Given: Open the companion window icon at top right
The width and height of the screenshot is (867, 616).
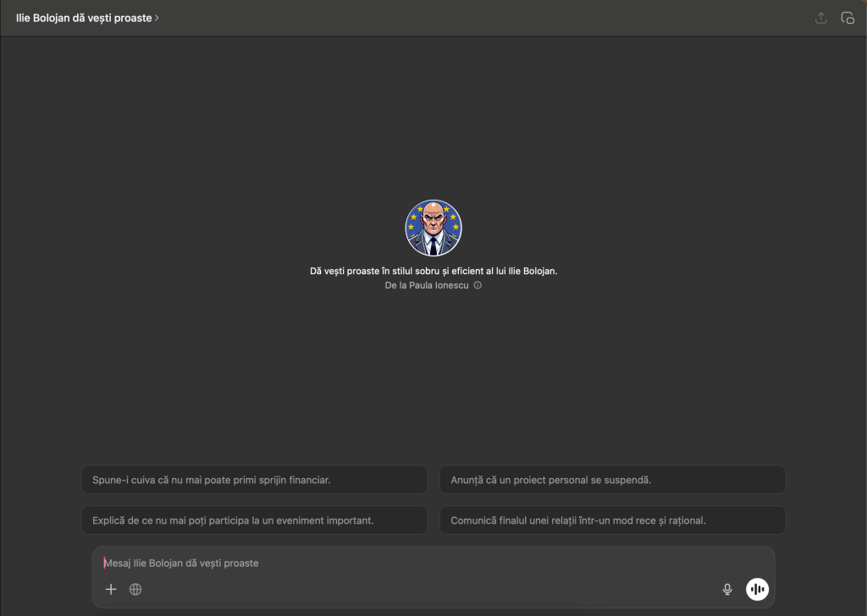Looking at the screenshot, I should point(847,18).
